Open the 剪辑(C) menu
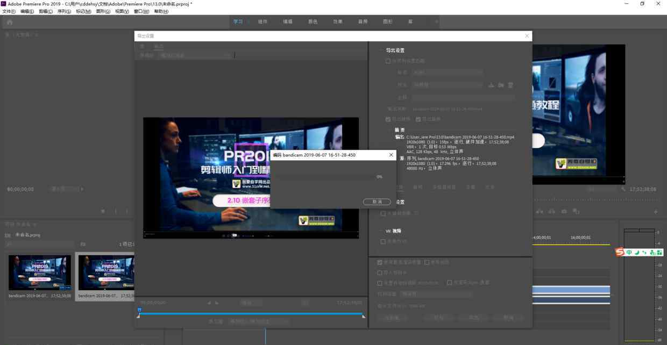Image resolution: width=667 pixels, height=345 pixels. 46,11
